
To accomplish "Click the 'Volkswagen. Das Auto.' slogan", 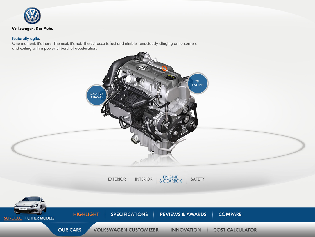I will click(33, 29).
